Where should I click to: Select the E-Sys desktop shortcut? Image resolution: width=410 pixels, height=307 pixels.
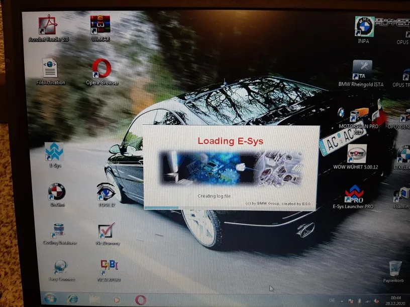pos(55,155)
